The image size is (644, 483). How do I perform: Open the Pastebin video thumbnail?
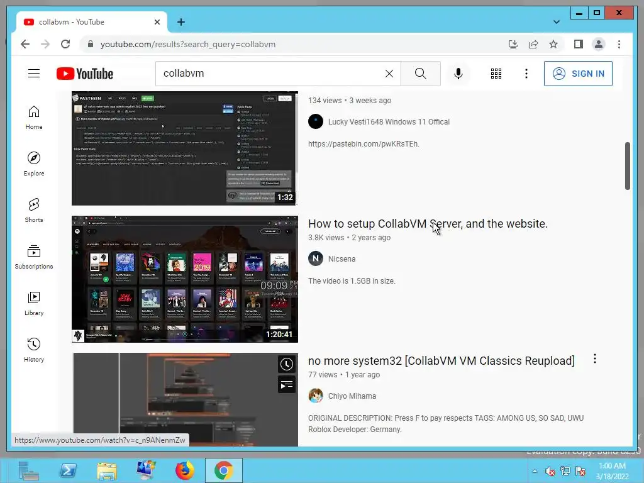coord(185,148)
